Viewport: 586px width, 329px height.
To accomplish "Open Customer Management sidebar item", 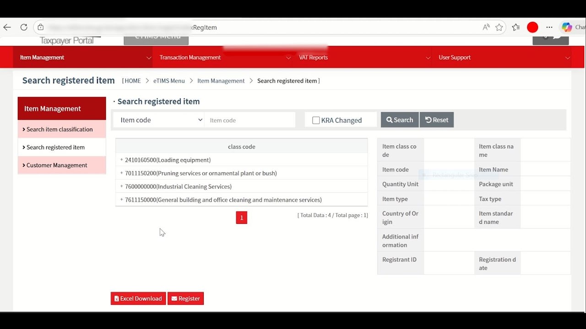I will 62,165.
